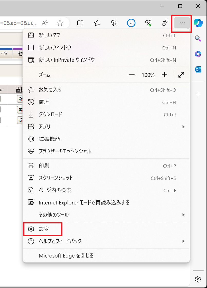
Task: Click the sidebar Search magnifier icon
Action: 198,39
